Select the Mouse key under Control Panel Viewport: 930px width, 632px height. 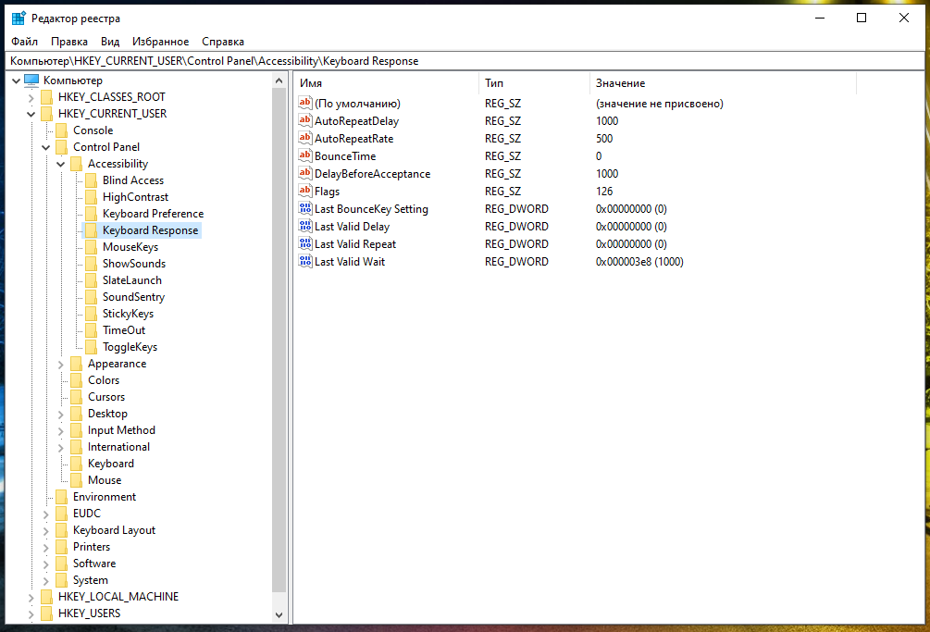[x=105, y=480]
